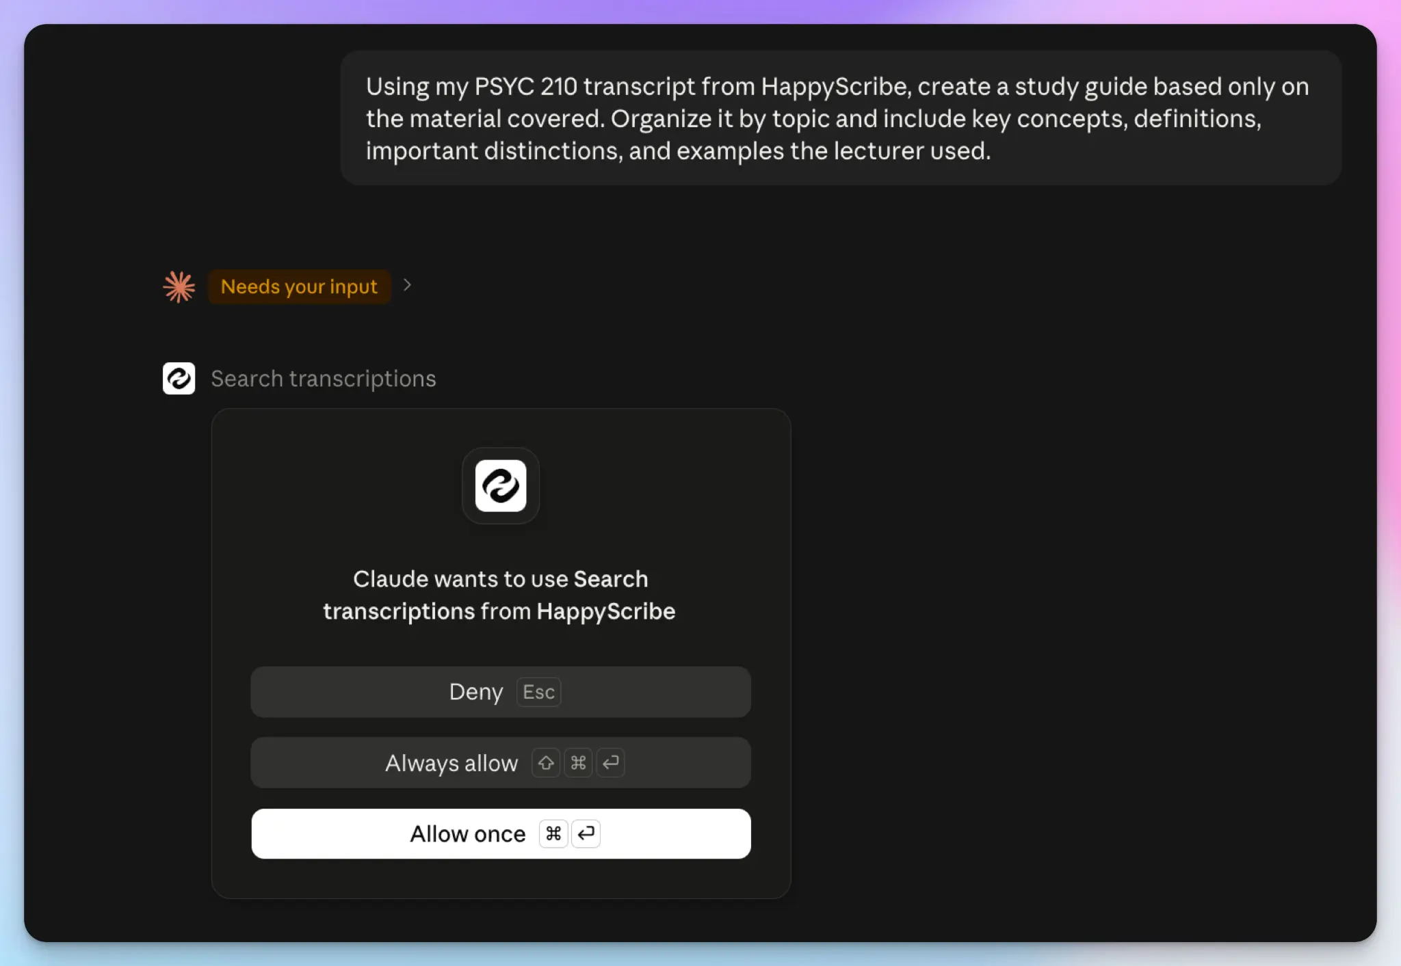This screenshot has height=966, width=1401.
Task: Click the user message about PSYC 210 transcript
Action: point(841,118)
